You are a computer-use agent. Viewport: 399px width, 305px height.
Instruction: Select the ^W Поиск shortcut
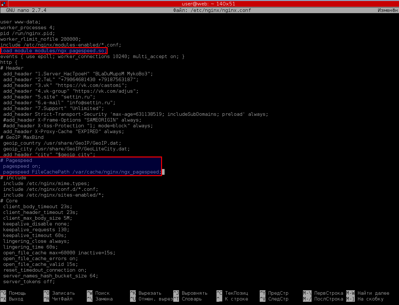(x=98, y=293)
